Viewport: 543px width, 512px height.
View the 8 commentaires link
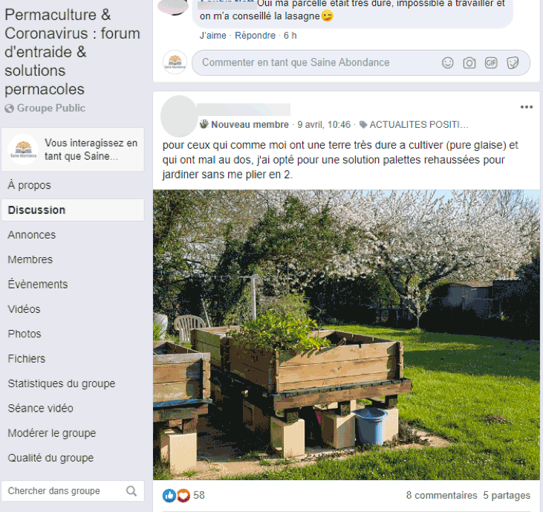[441, 496]
